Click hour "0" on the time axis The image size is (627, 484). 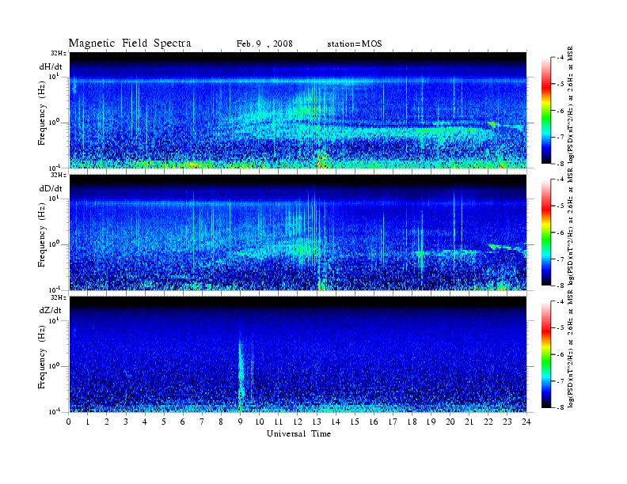point(69,422)
